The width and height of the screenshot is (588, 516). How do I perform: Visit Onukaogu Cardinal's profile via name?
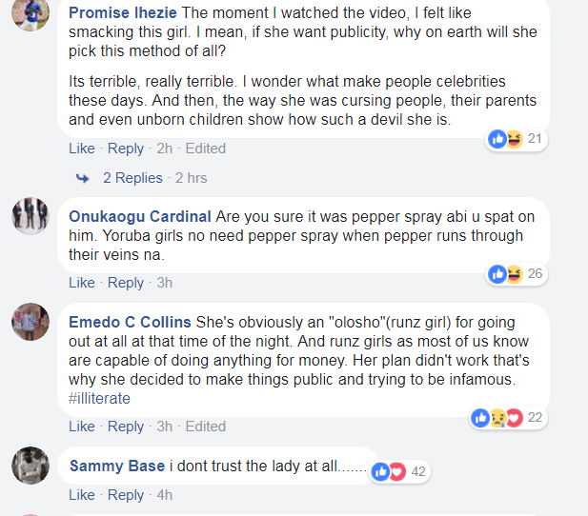pyautogui.click(x=140, y=216)
